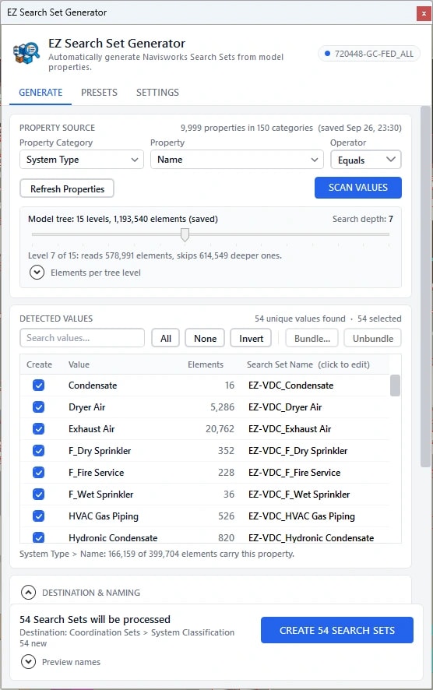Screen dimensions: 433x690
Task: Close the EZ Search Set Generator window
Action: click(424, 13)
